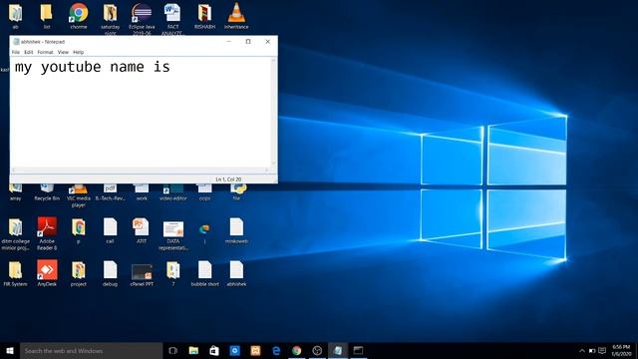Image resolution: width=638 pixels, height=359 pixels.
Task: Select the AnyDesk shortcut
Action: 47,273
